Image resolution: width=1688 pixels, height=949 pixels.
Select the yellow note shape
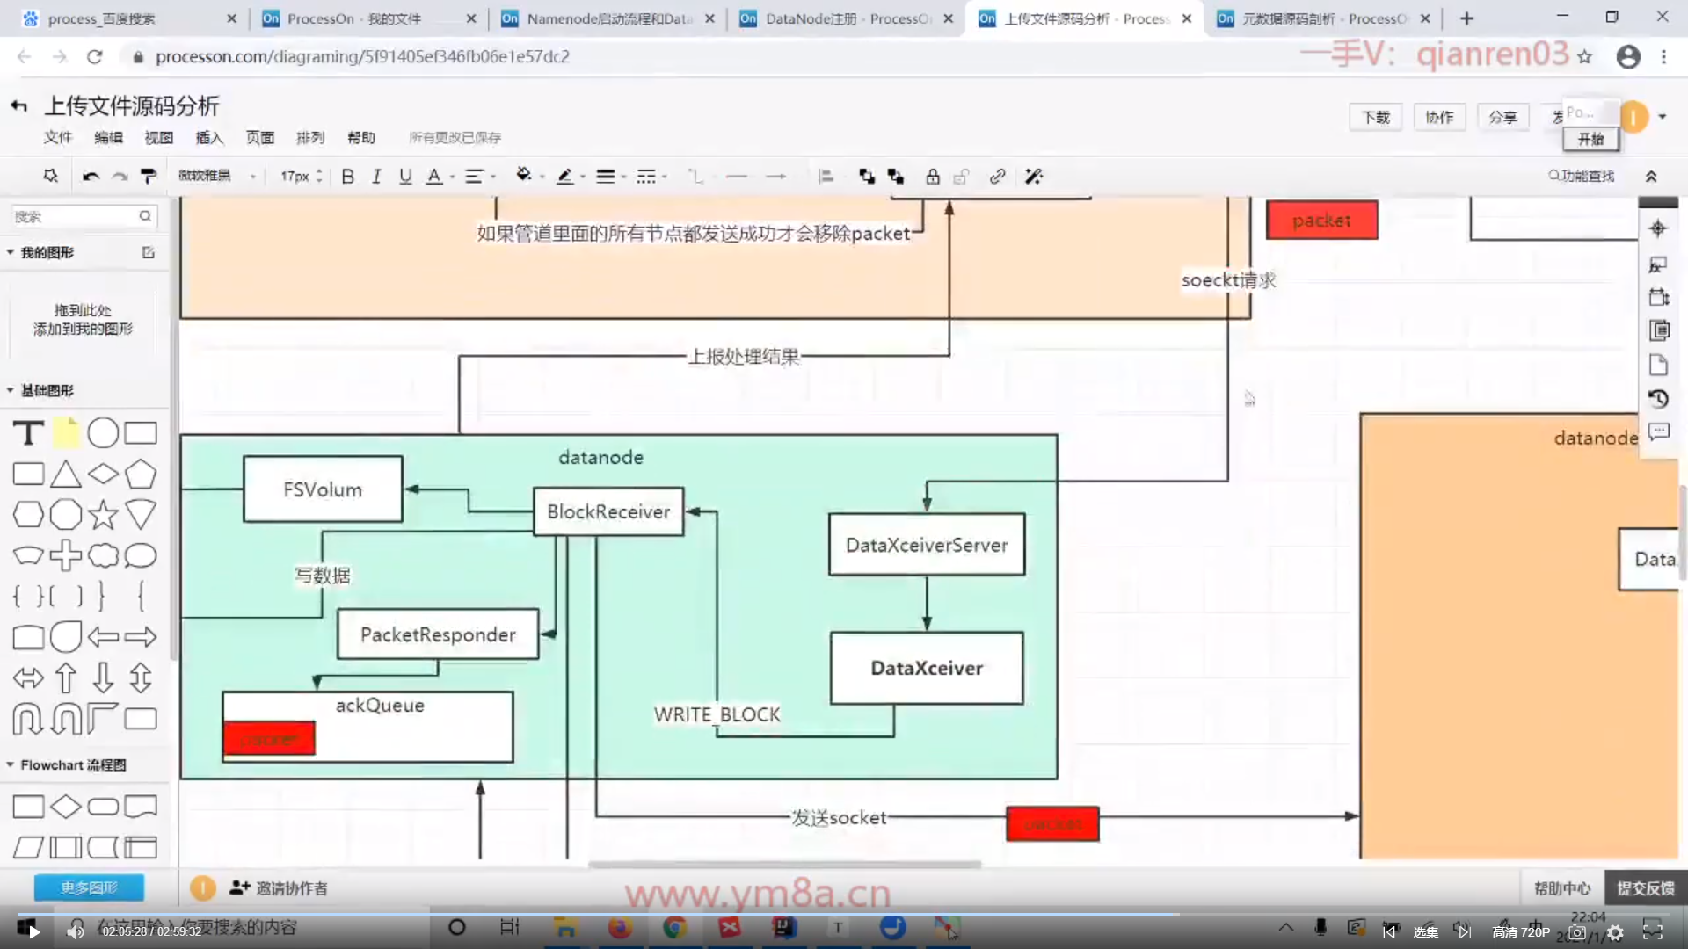coord(66,432)
